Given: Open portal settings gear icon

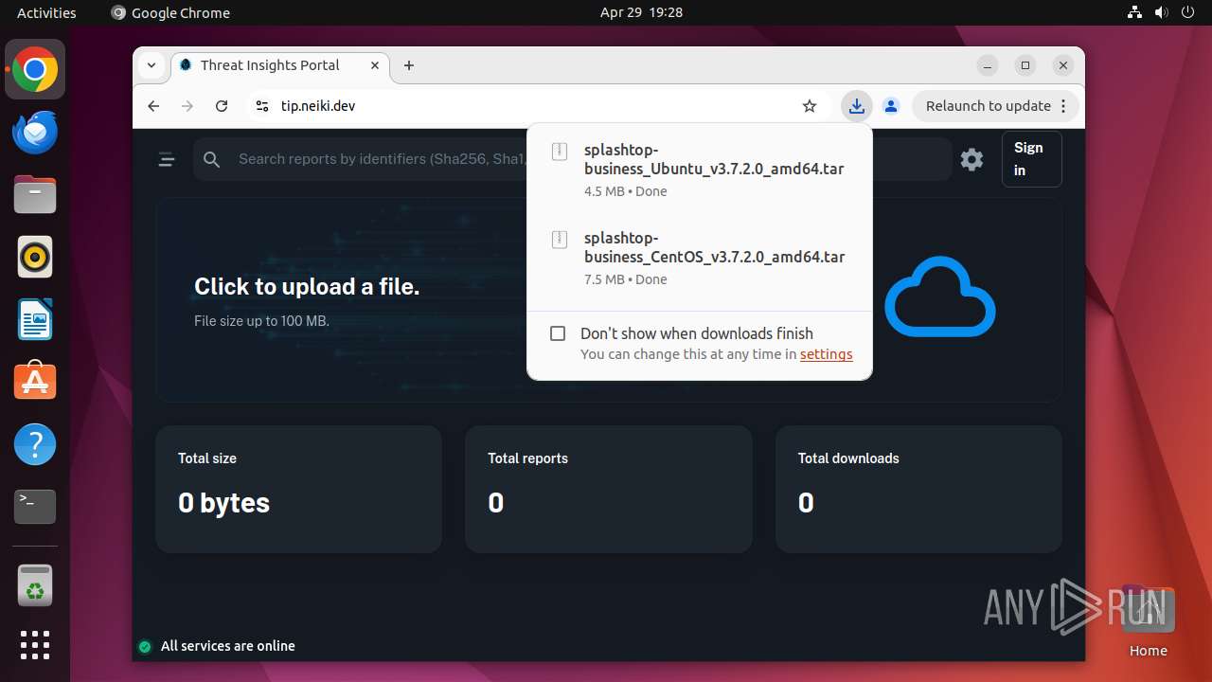Looking at the screenshot, I should click(x=971, y=159).
